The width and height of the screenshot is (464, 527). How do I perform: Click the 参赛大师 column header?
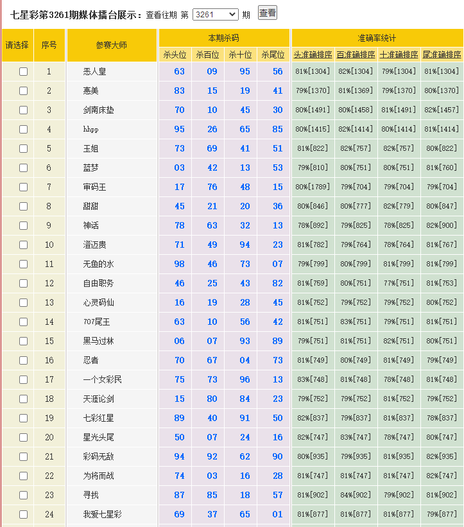pyautogui.click(x=112, y=45)
